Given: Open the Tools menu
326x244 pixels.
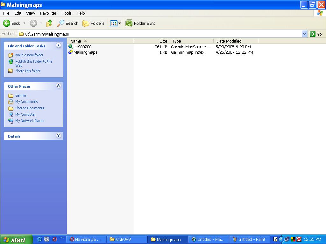Looking at the screenshot, I should point(67,13).
